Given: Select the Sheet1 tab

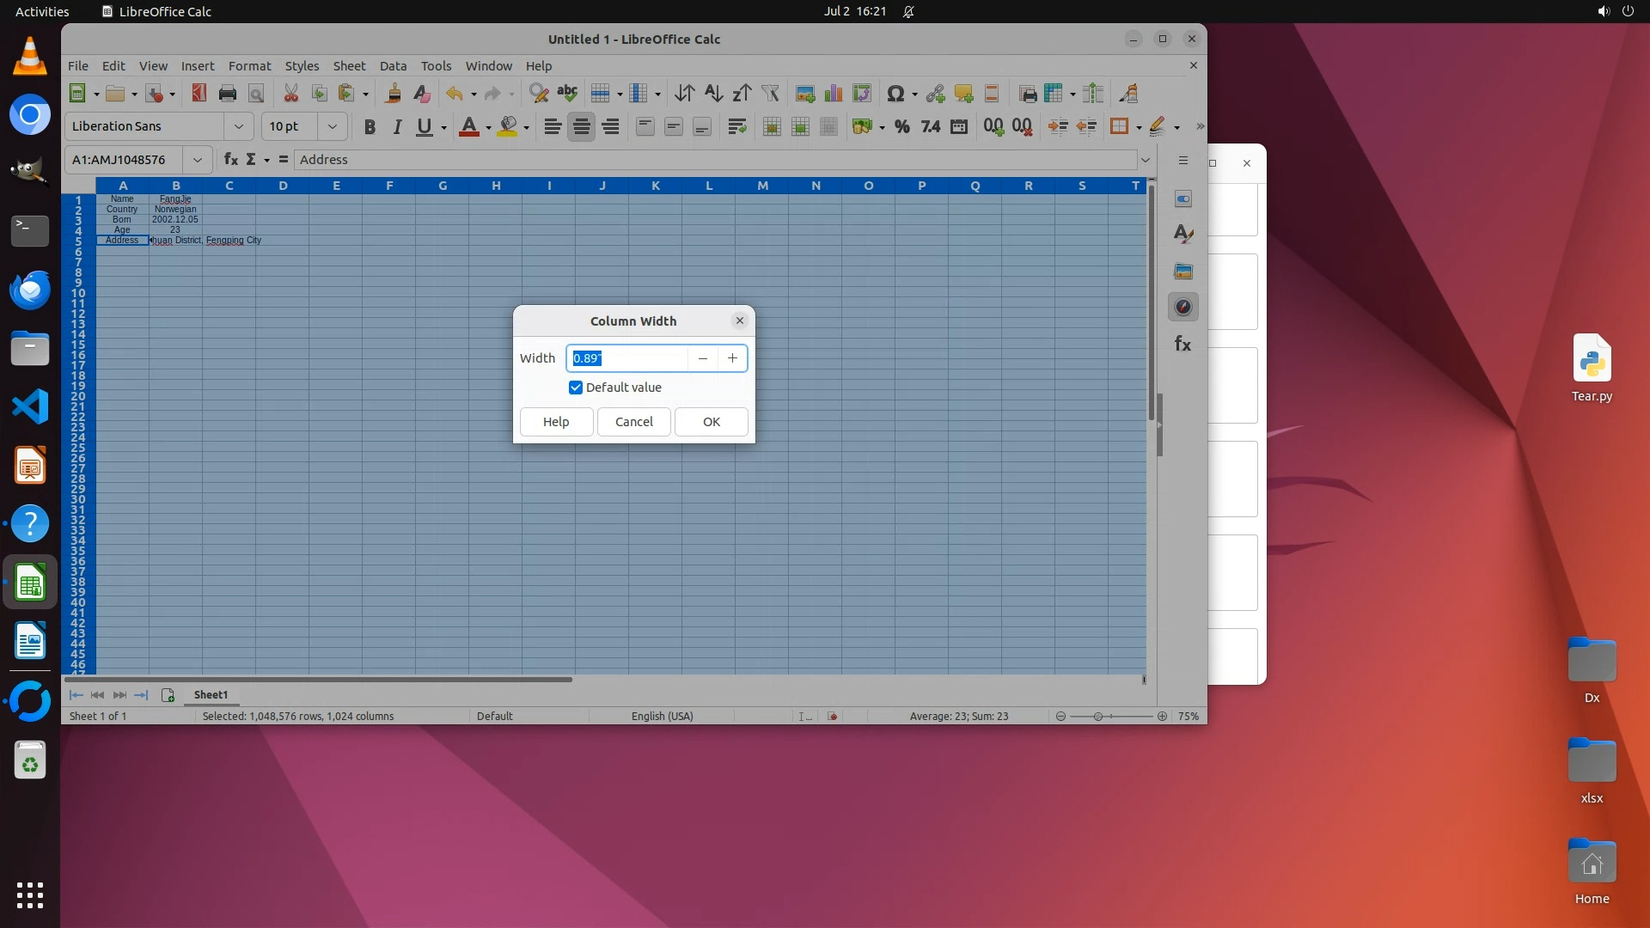Looking at the screenshot, I should coord(211,694).
